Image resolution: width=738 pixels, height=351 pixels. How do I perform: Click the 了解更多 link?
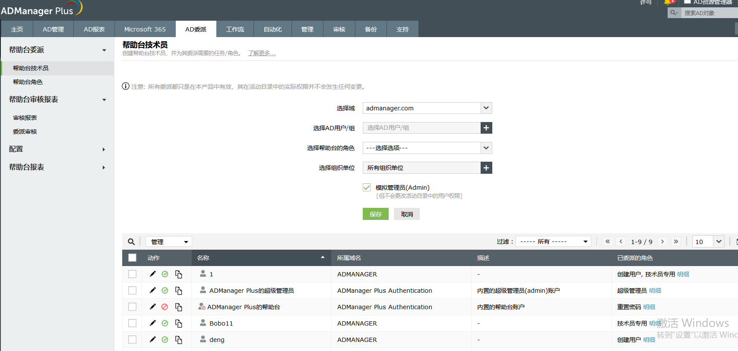(262, 53)
